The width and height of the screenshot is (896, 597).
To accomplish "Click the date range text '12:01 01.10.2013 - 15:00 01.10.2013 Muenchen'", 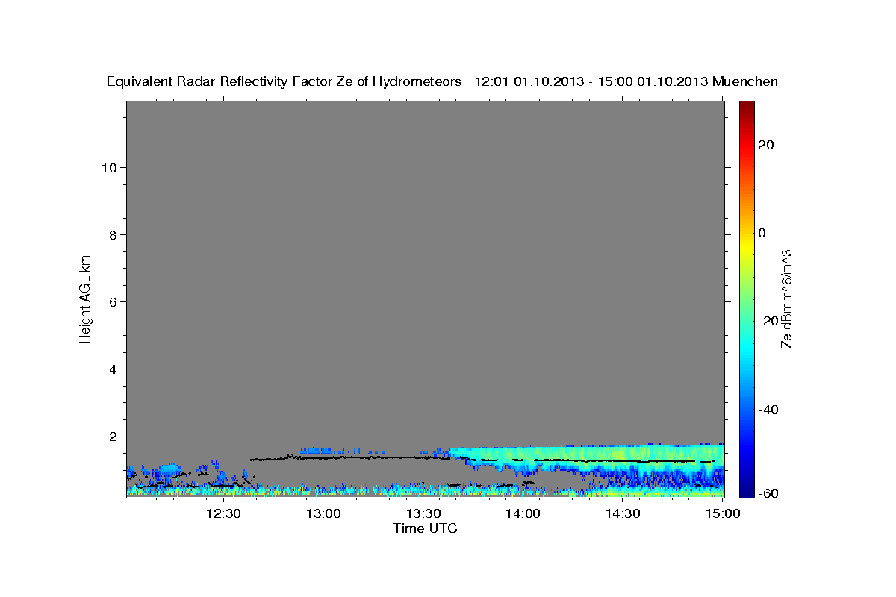I will click(x=626, y=81).
